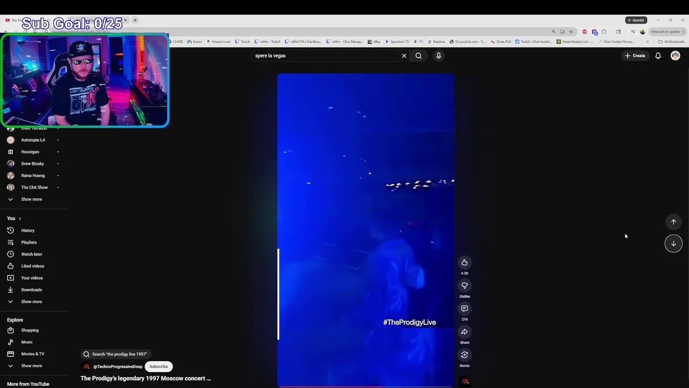
Task: Subscribe to TechnoProgressiveDeep
Action: pos(158,366)
